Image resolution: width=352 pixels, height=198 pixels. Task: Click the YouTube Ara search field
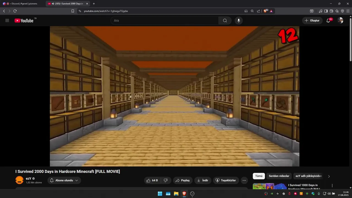pos(164,21)
